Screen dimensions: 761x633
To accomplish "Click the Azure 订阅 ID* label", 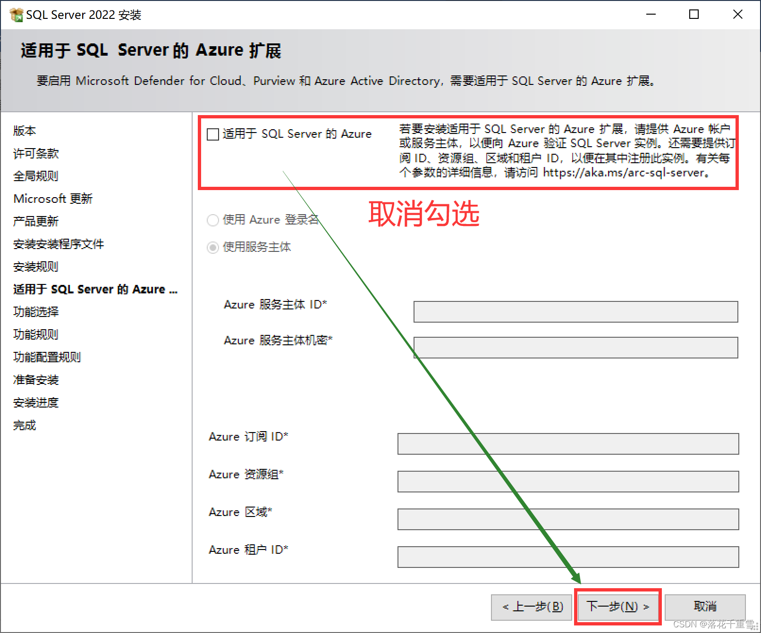I will pyautogui.click(x=248, y=436).
